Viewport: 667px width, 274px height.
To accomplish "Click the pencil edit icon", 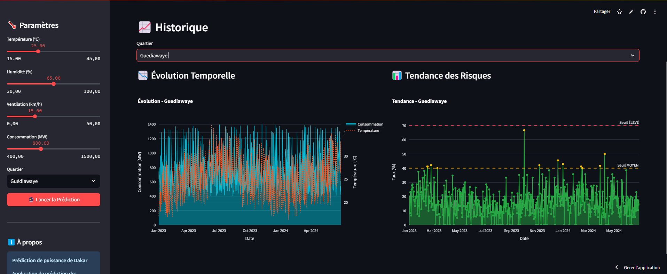I will (x=631, y=12).
